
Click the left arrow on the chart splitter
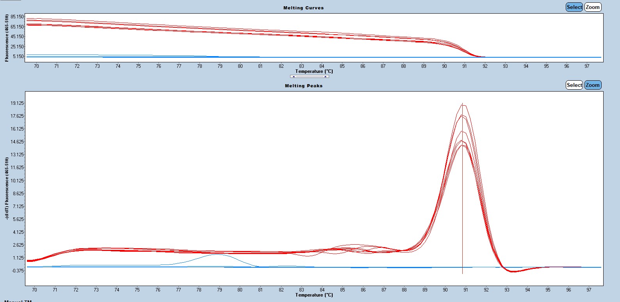[294, 76]
